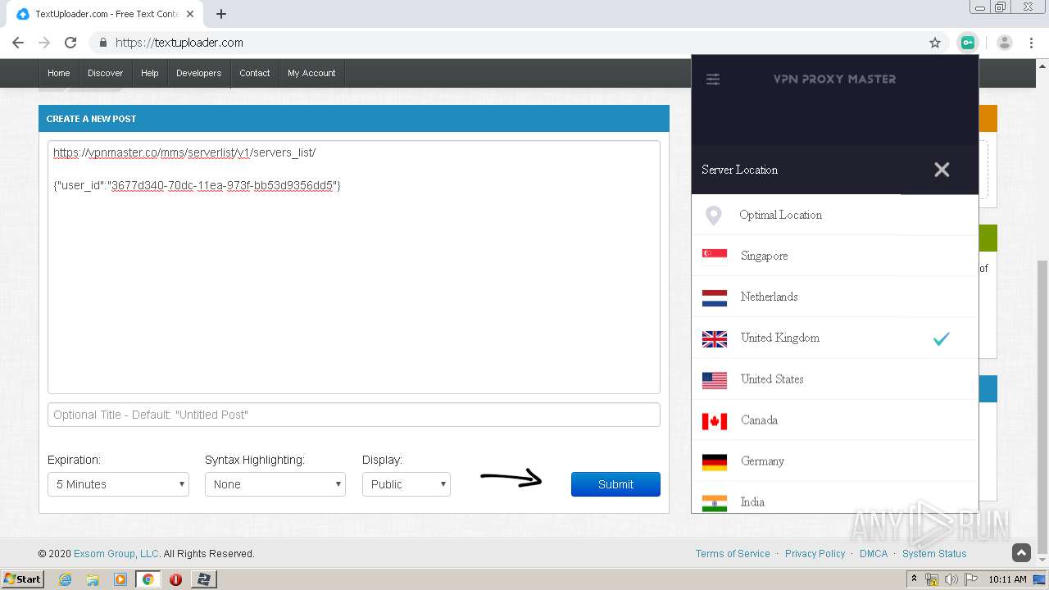Open the Contact menu item
This screenshot has width=1049, height=590.
point(255,73)
